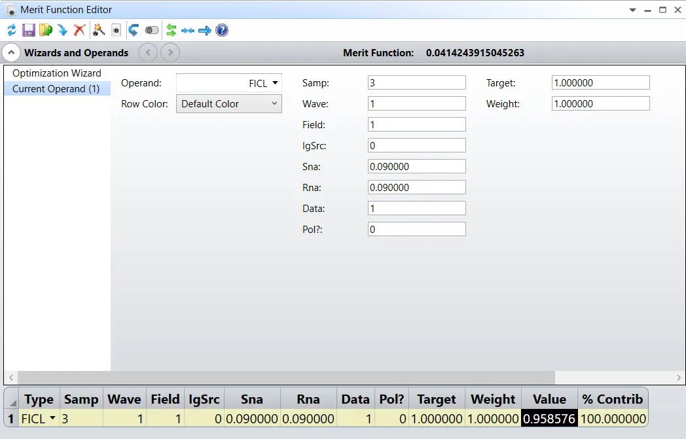Delete merit function with red X icon

80,30
